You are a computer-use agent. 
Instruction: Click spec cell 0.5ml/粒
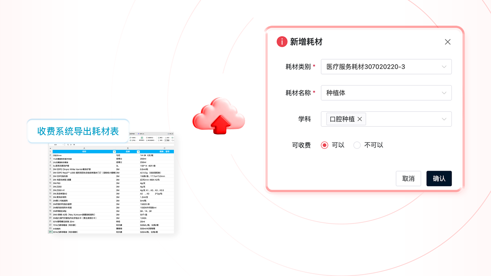tap(157, 169)
